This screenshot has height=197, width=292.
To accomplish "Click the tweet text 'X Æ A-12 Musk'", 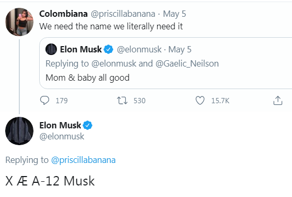I will click(x=50, y=181).
